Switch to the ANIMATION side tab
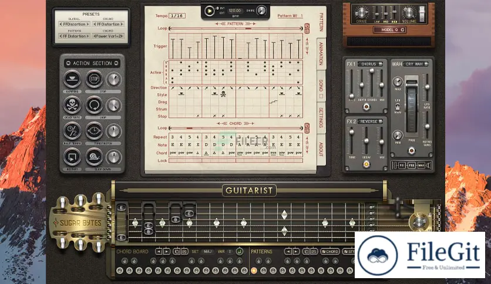 tap(321, 54)
